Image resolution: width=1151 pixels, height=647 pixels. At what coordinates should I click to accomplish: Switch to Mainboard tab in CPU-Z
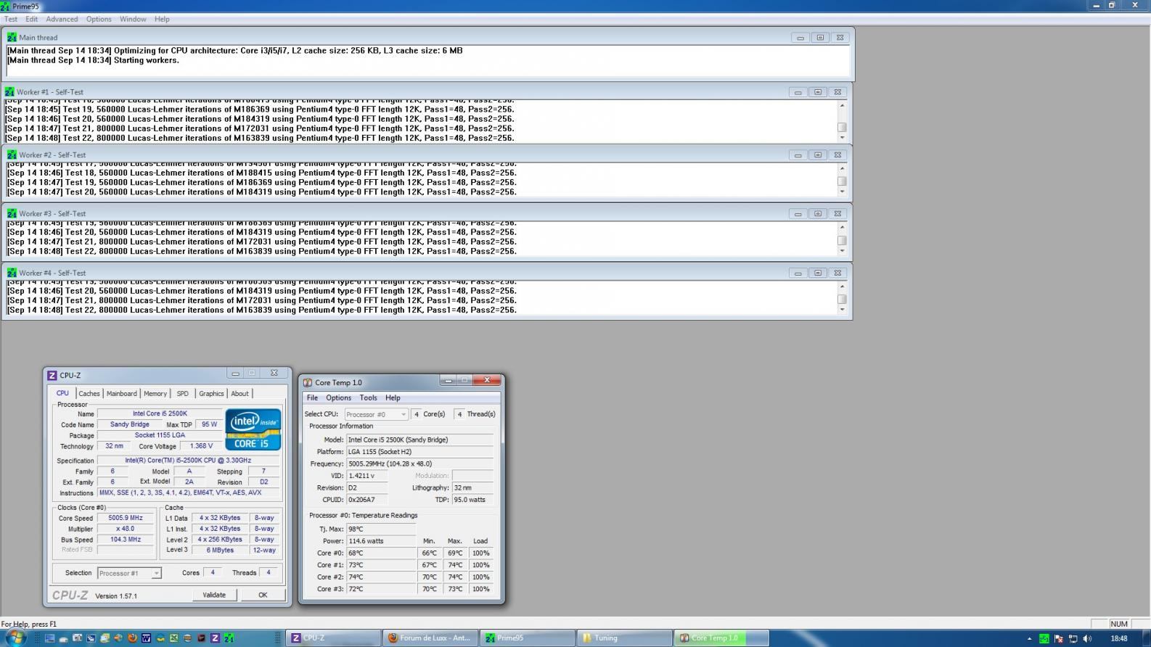pos(122,393)
